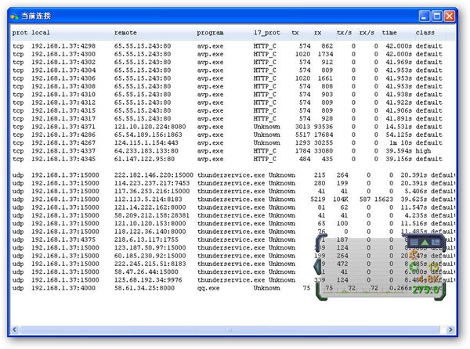The image size is (470, 349).
Task: Click remote address 218.6.13.117:1755
Action: pos(146,239)
